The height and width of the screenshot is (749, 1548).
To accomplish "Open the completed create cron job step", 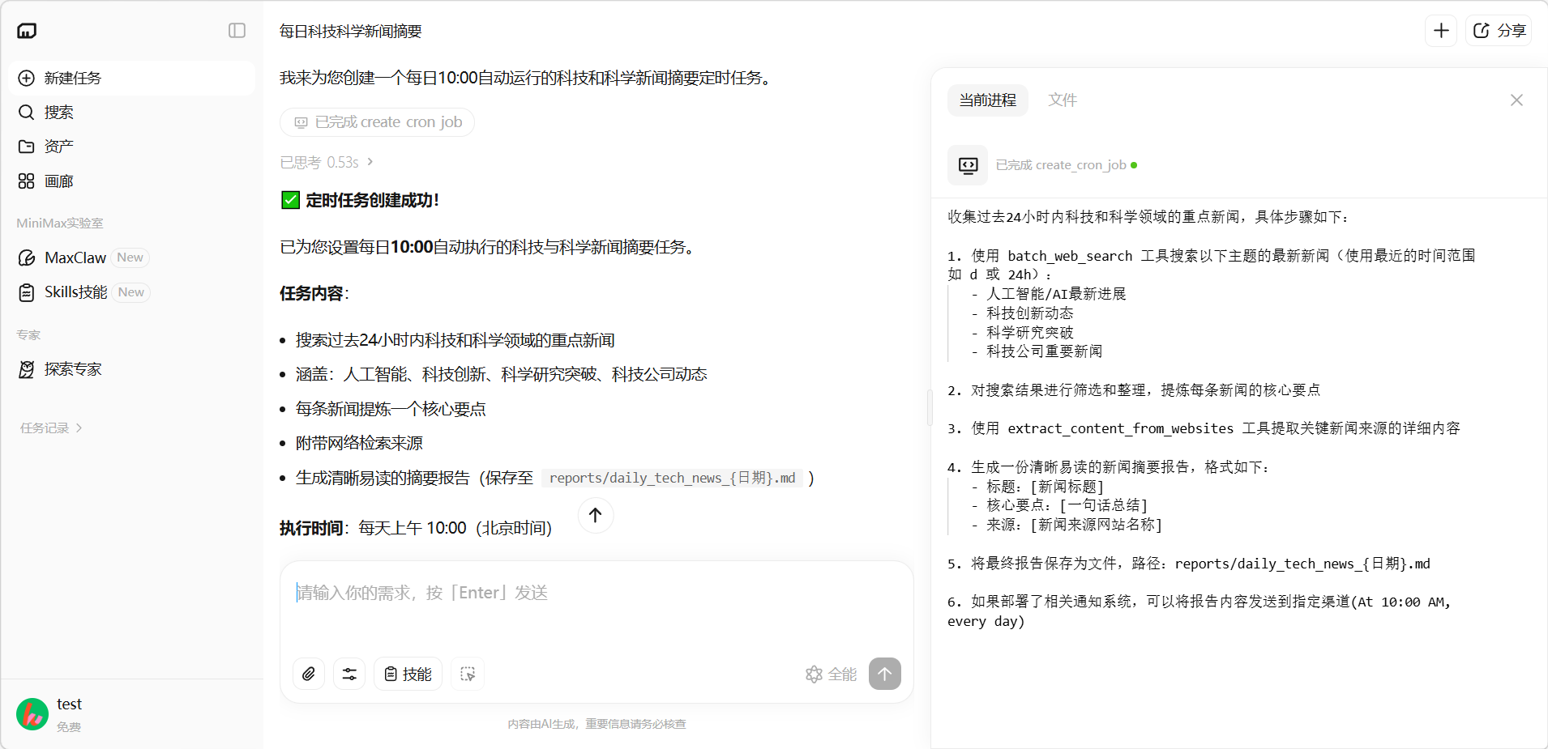I will pos(378,122).
